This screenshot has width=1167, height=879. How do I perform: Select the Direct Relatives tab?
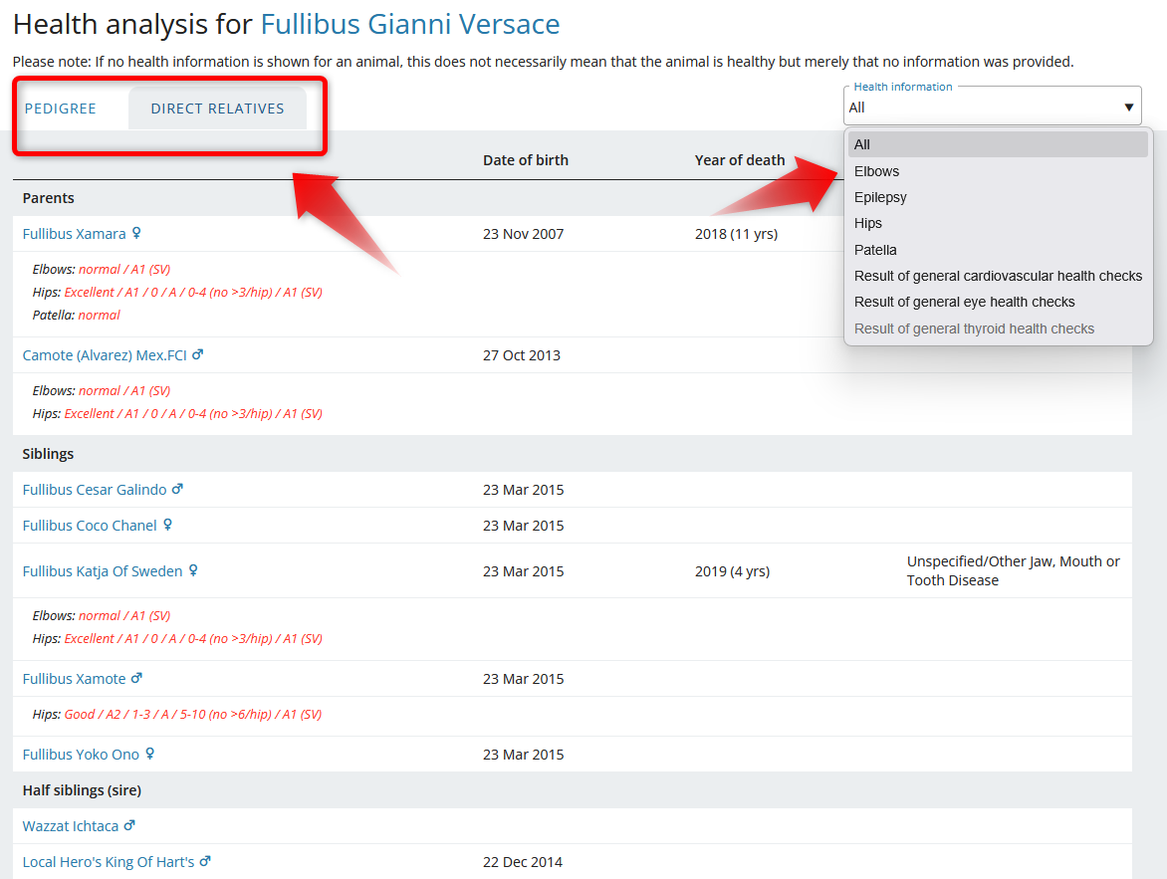pos(217,109)
